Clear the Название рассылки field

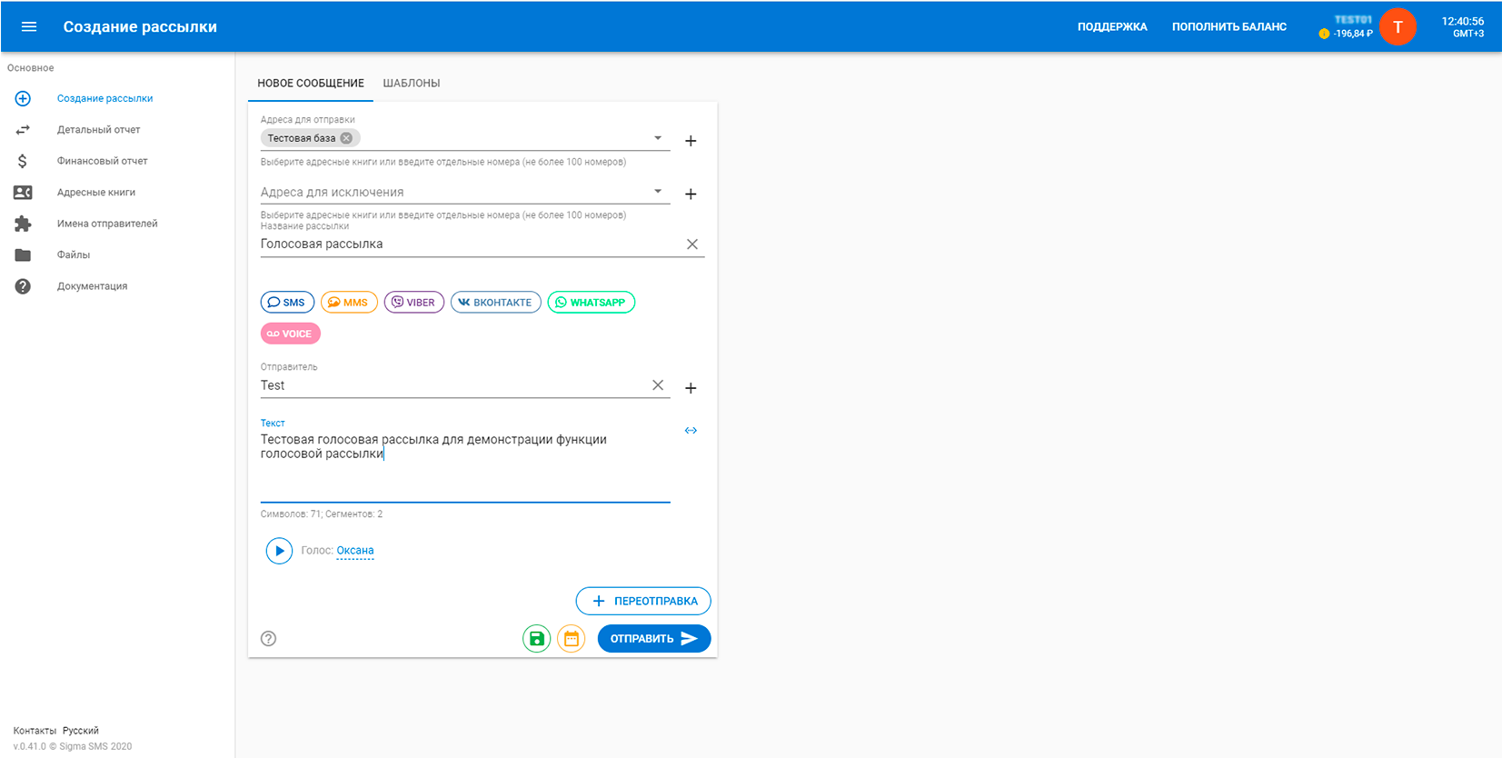coord(692,244)
